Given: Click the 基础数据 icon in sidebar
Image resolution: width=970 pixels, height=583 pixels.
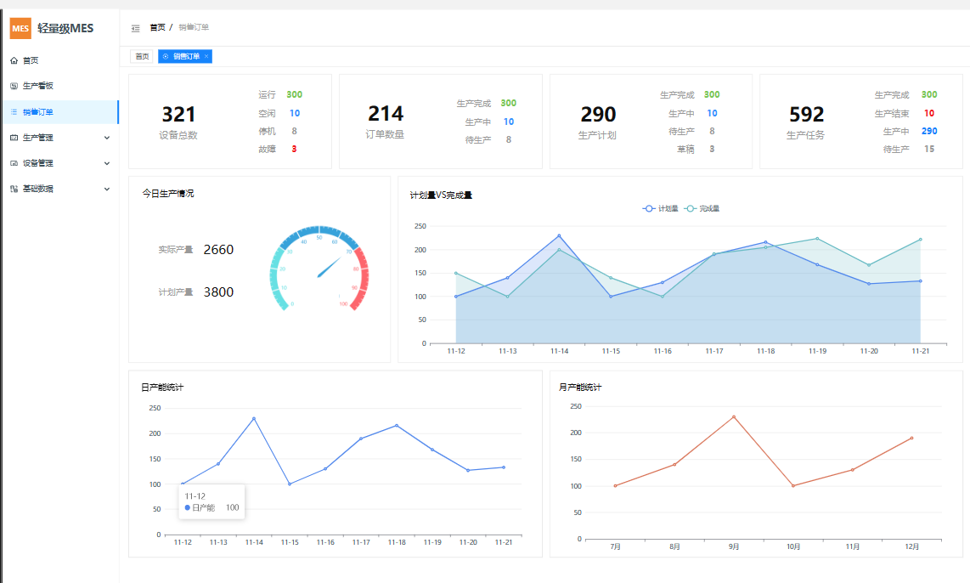Looking at the screenshot, I should (14, 189).
